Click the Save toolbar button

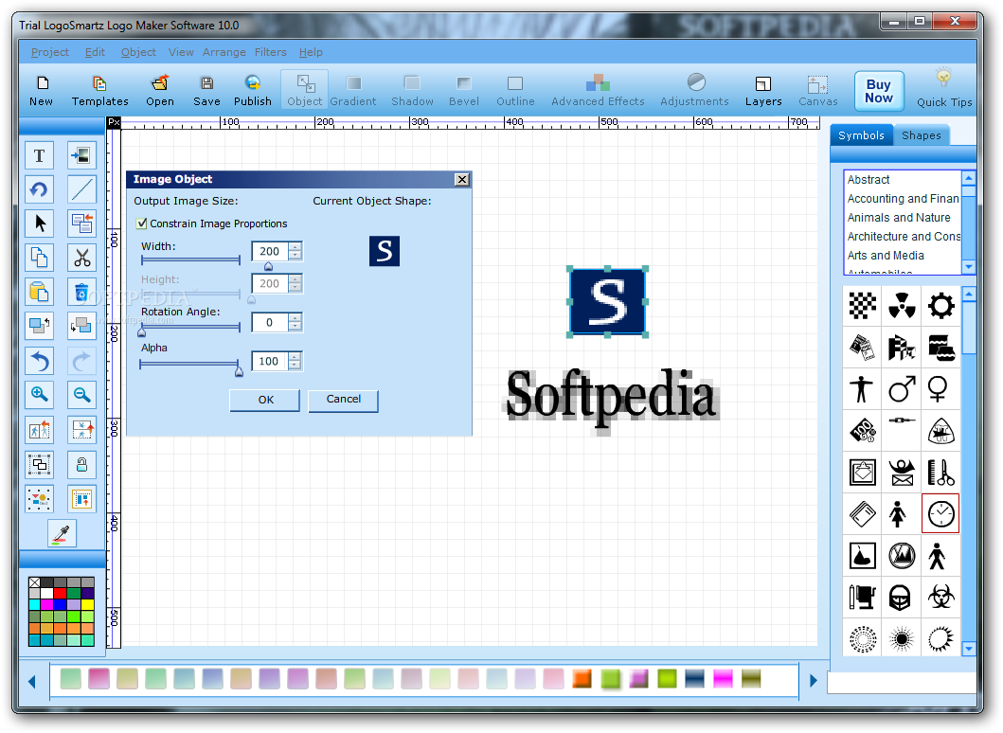pos(206,90)
